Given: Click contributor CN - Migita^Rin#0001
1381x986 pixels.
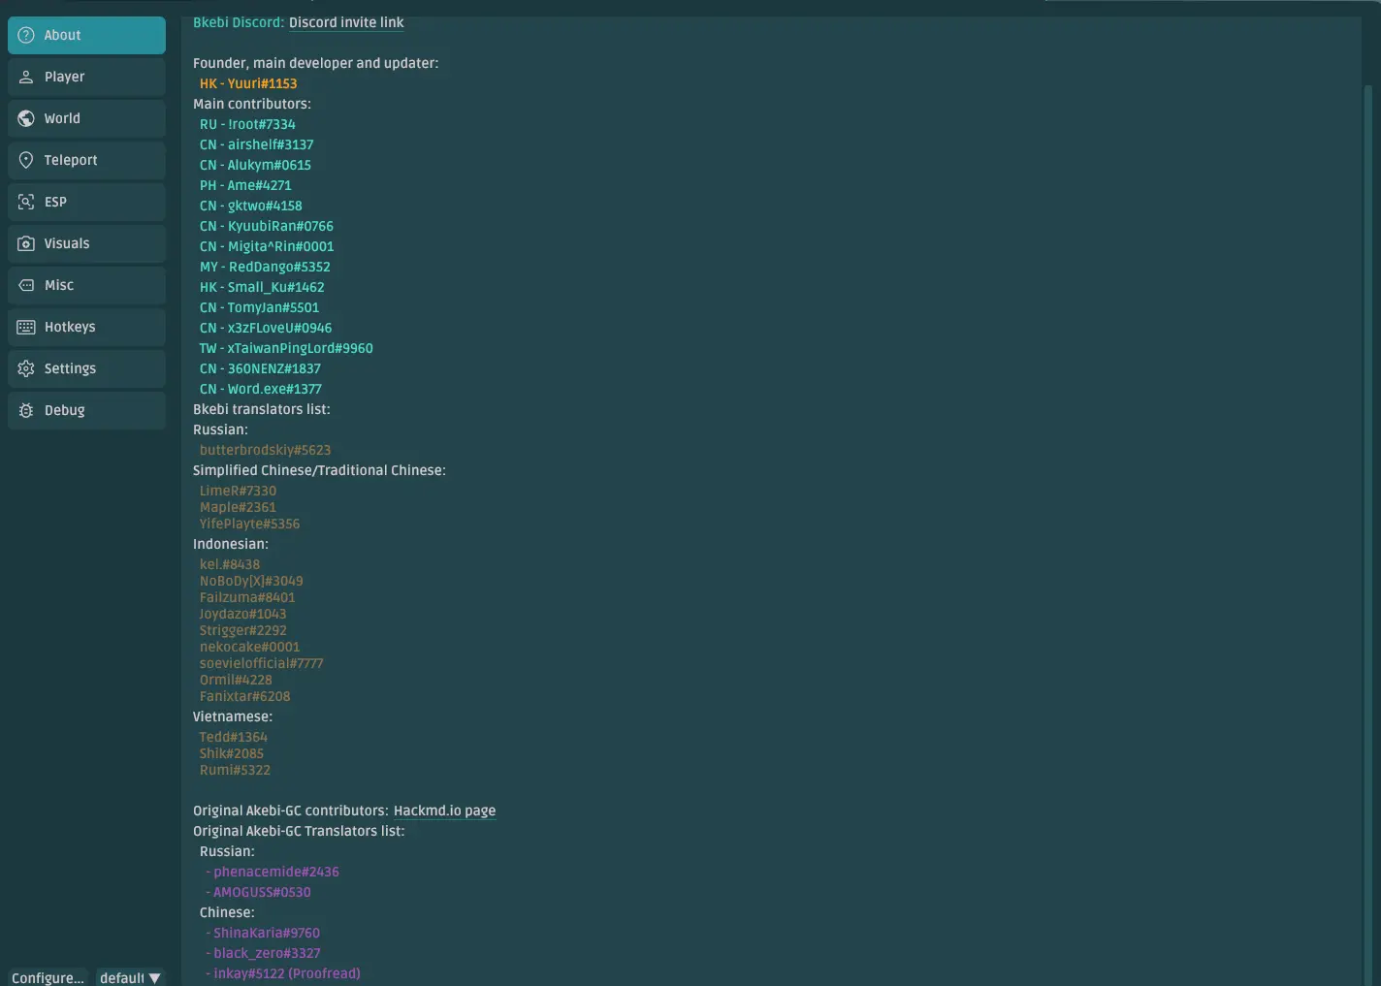Looking at the screenshot, I should (267, 246).
